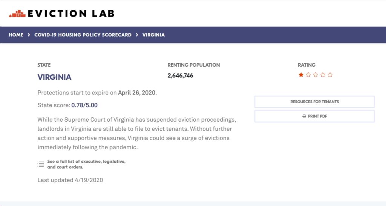This screenshot has height=206, width=386.
Task: Open COVID-19 Housing Policy Scorecard breadcrumb
Action: (x=83, y=35)
